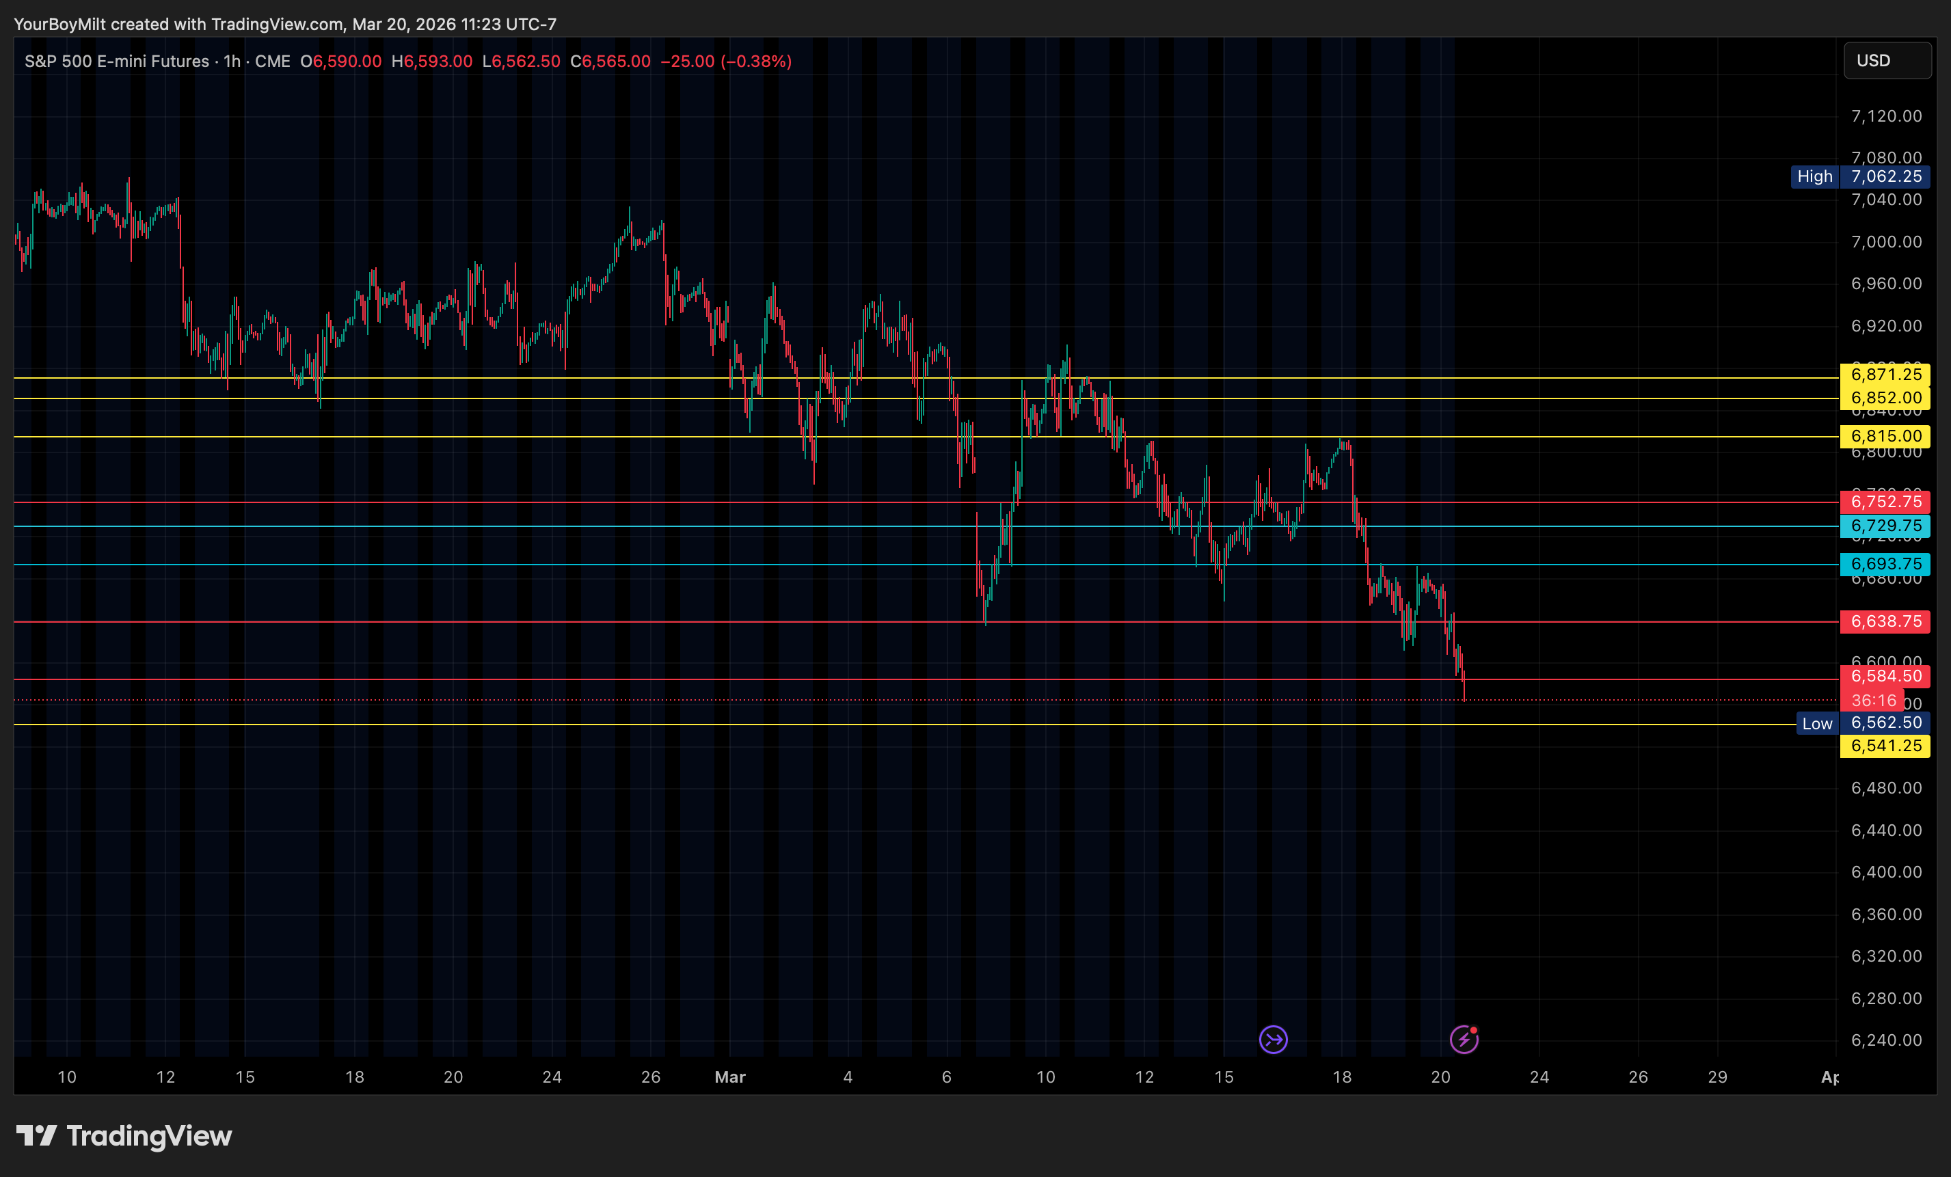Click the purple rollover arrow event icon
Screen dimensions: 1951x1177
click(x=1274, y=1040)
